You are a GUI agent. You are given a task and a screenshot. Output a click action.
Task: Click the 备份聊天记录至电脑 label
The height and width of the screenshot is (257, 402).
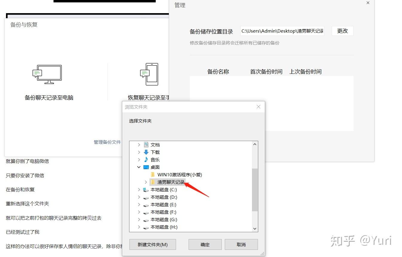coord(49,97)
